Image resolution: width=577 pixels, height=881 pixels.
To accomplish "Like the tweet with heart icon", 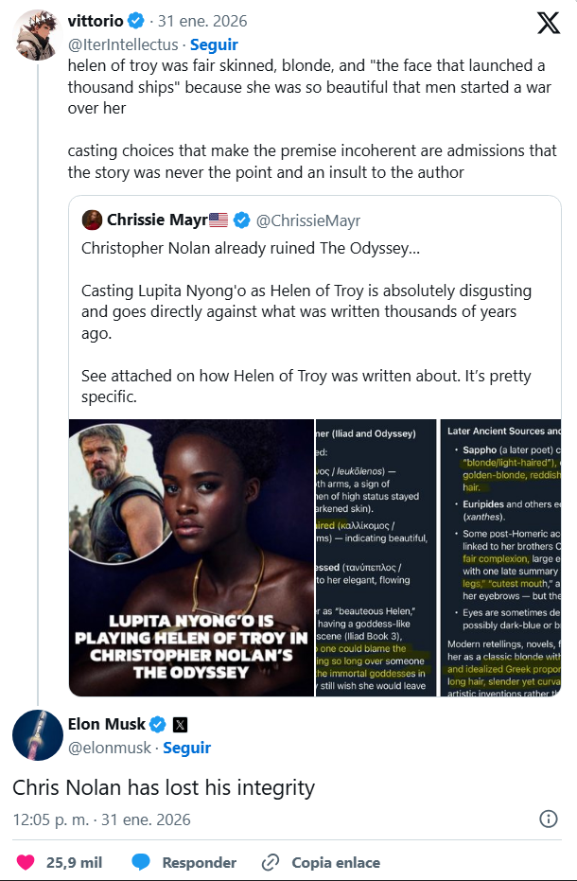I will (26, 862).
